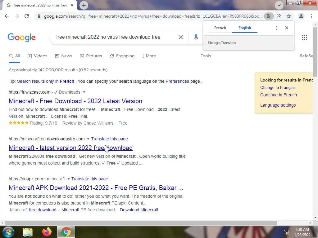
Task: Open Minecraft - Free Download - 2022 Latest Version
Action: 75,101
